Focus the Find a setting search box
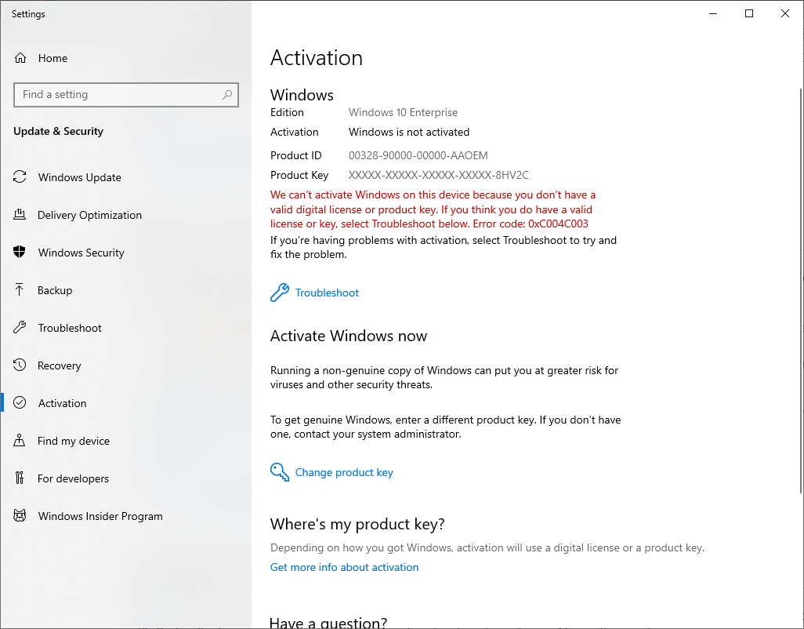Image resolution: width=804 pixels, height=629 pixels. click(x=126, y=94)
